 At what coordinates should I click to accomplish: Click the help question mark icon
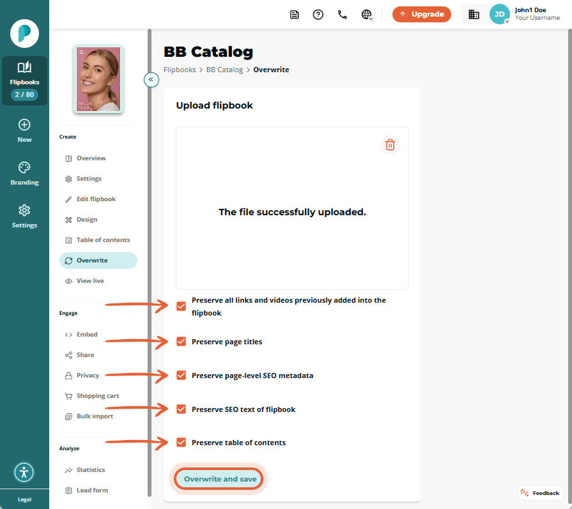pyautogui.click(x=318, y=15)
